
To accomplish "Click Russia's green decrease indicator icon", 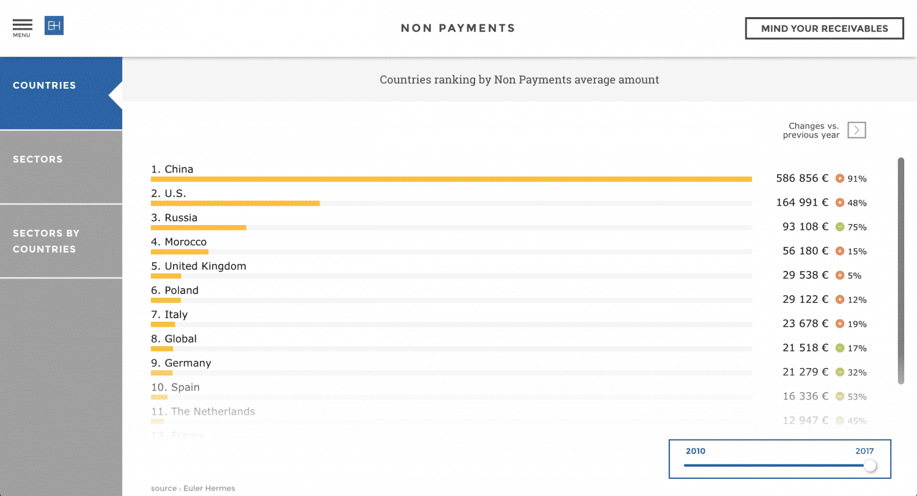I will pos(839,227).
